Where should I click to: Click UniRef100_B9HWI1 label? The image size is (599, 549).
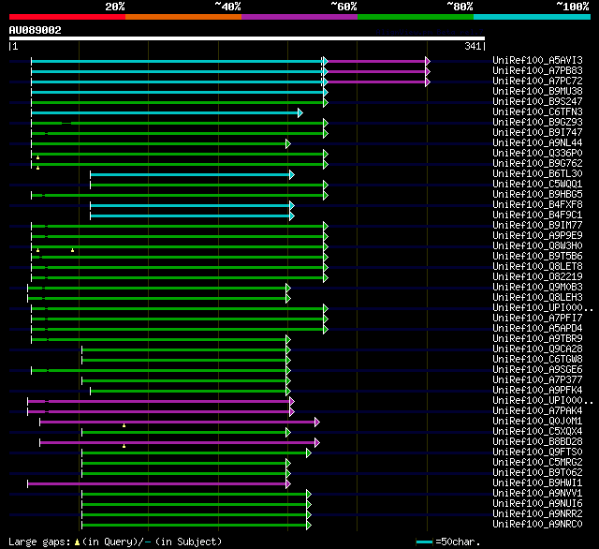click(x=537, y=483)
